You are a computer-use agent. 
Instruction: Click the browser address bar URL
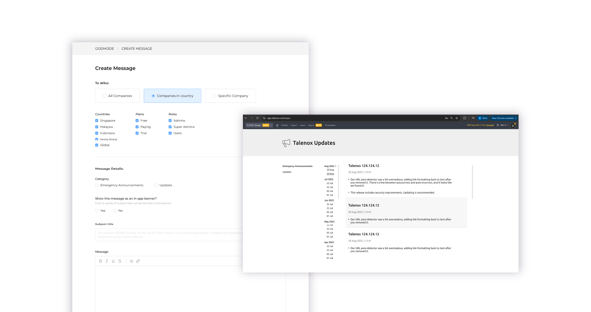coord(279,118)
